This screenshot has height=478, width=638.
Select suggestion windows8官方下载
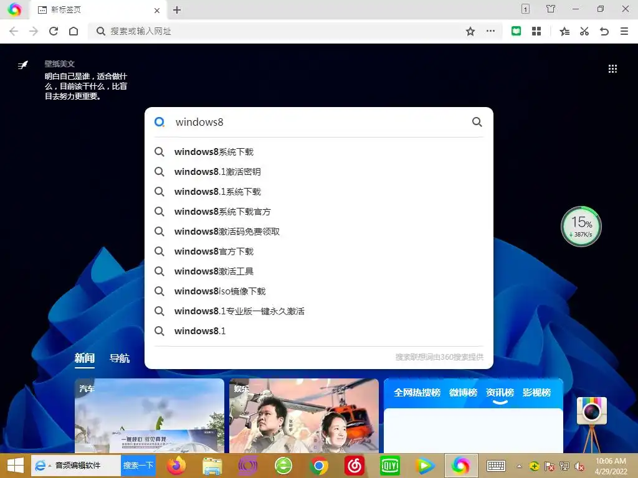[318, 251]
